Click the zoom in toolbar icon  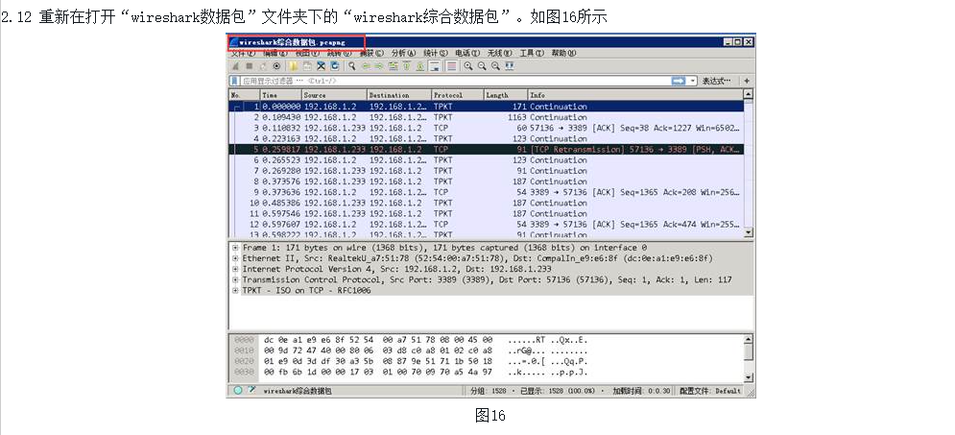(468, 66)
